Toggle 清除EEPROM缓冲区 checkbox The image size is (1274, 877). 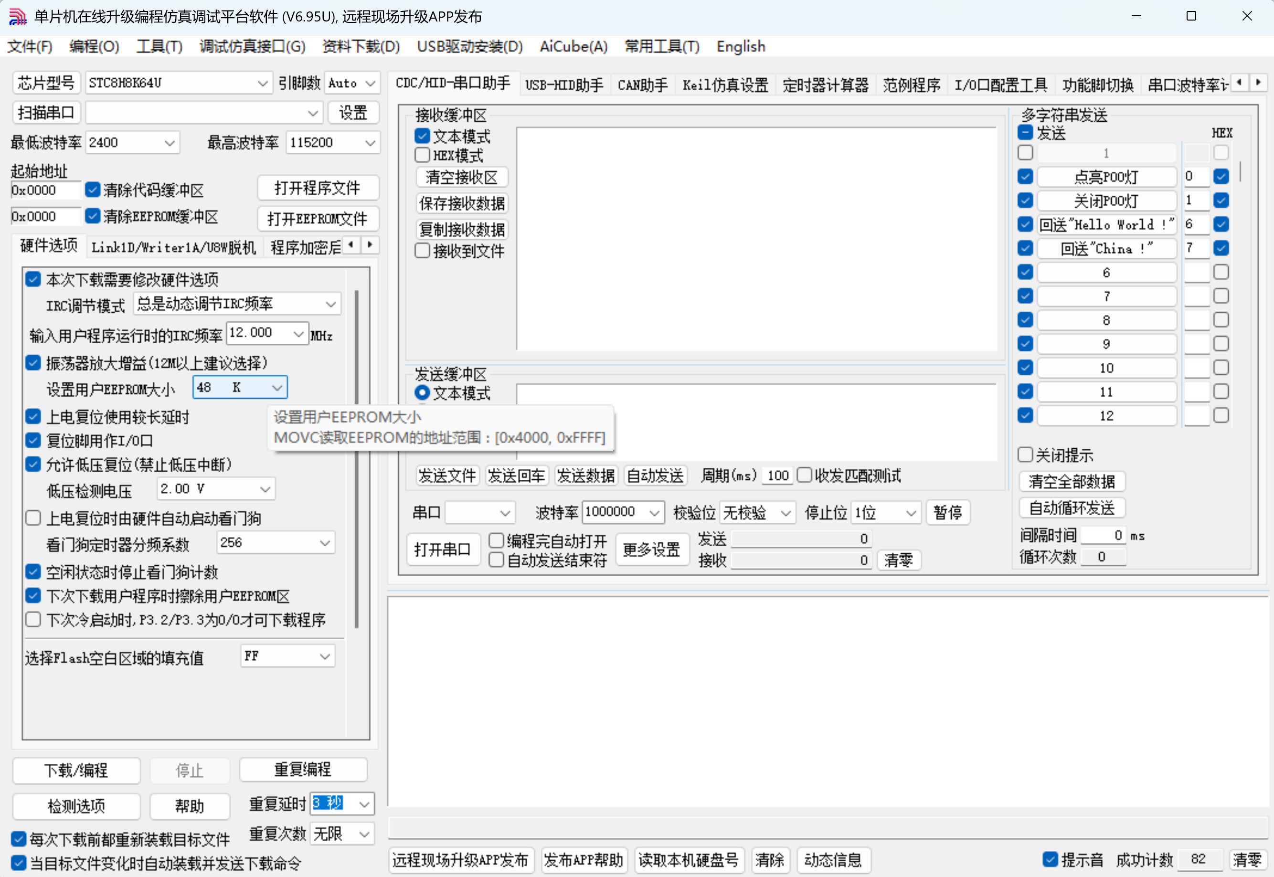(x=92, y=216)
